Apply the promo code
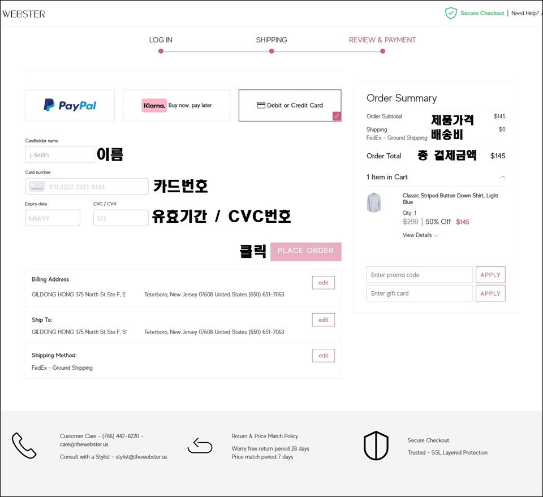Screen dimensions: 543x497 pos(490,275)
